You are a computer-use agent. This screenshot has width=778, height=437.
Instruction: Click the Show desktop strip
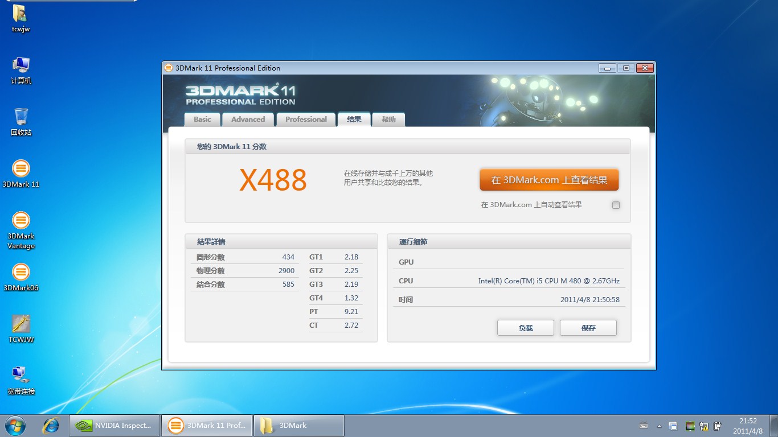(774, 426)
